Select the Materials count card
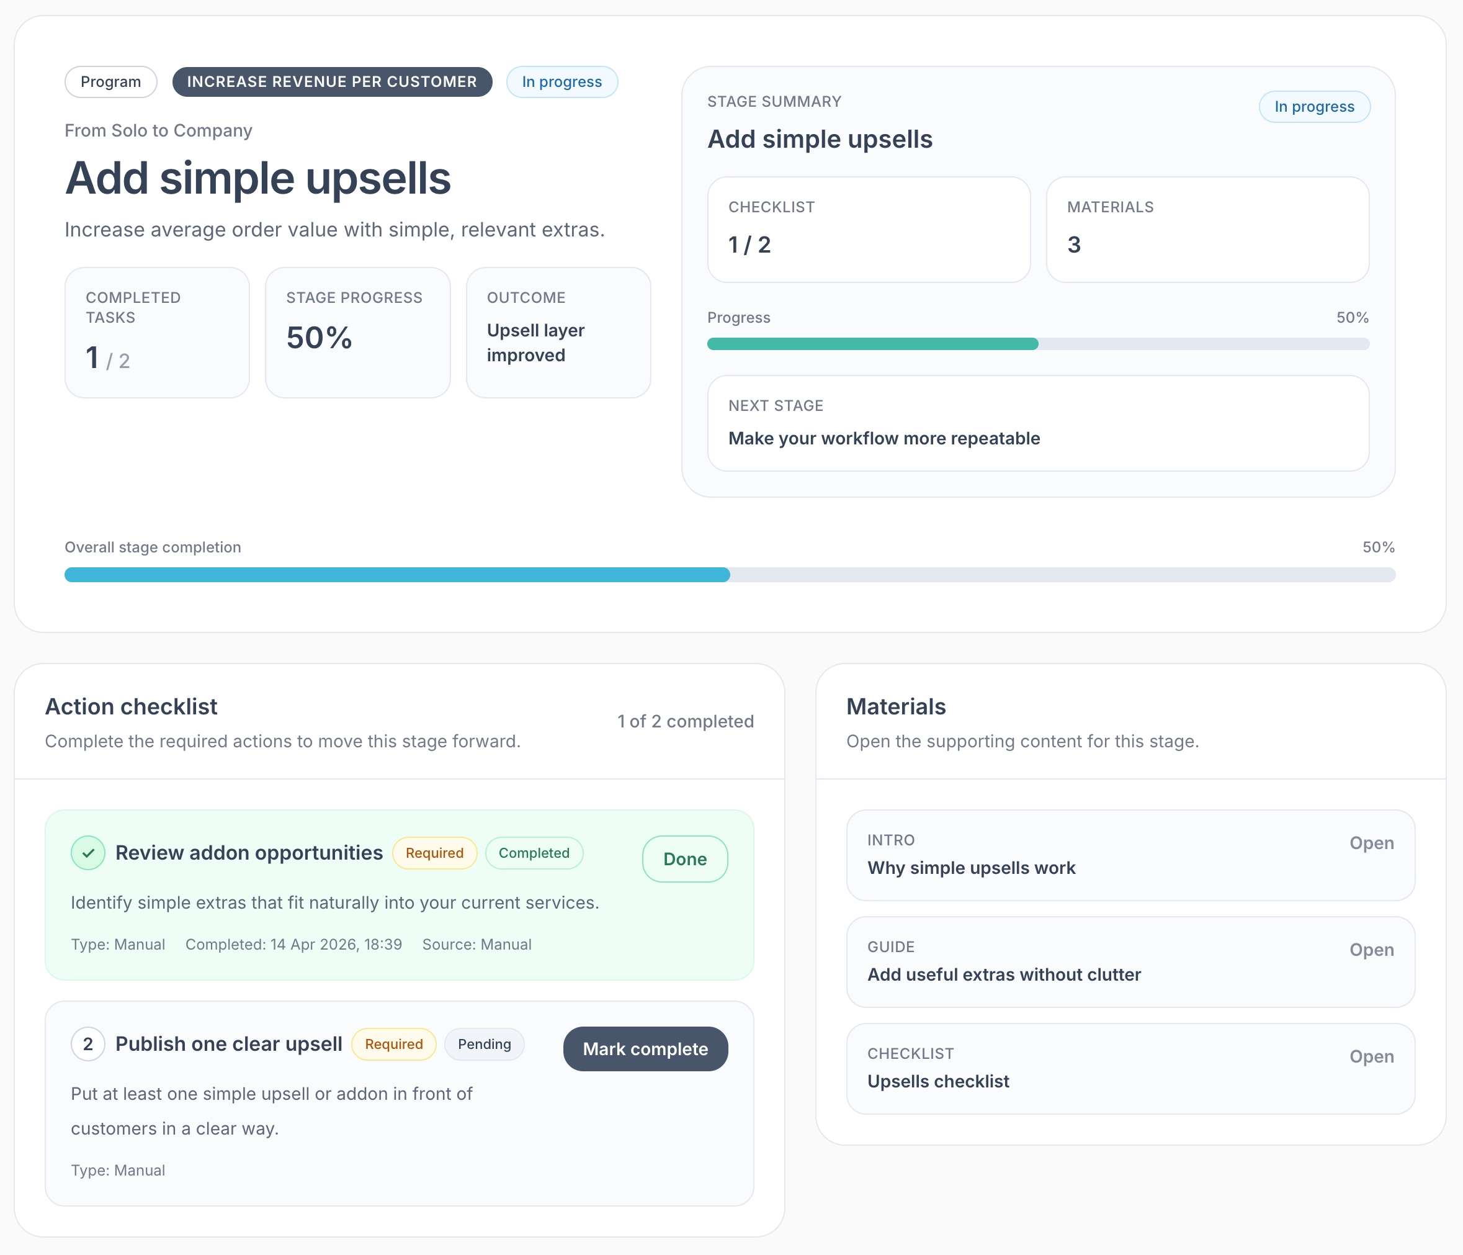This screenshot has width=1463, height=1255. click(x=1207, y=230)
